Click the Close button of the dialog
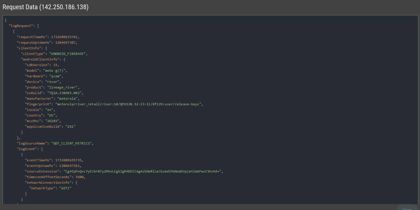The image size is (420, 210). [407, 208]
